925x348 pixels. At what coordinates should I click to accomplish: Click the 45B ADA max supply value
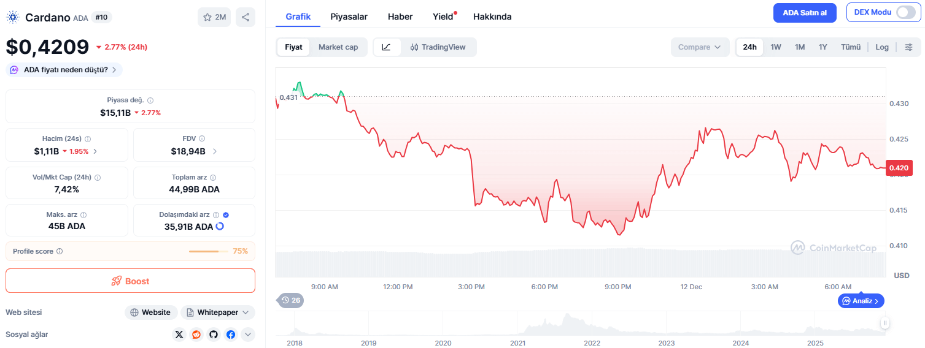point(66,226)
